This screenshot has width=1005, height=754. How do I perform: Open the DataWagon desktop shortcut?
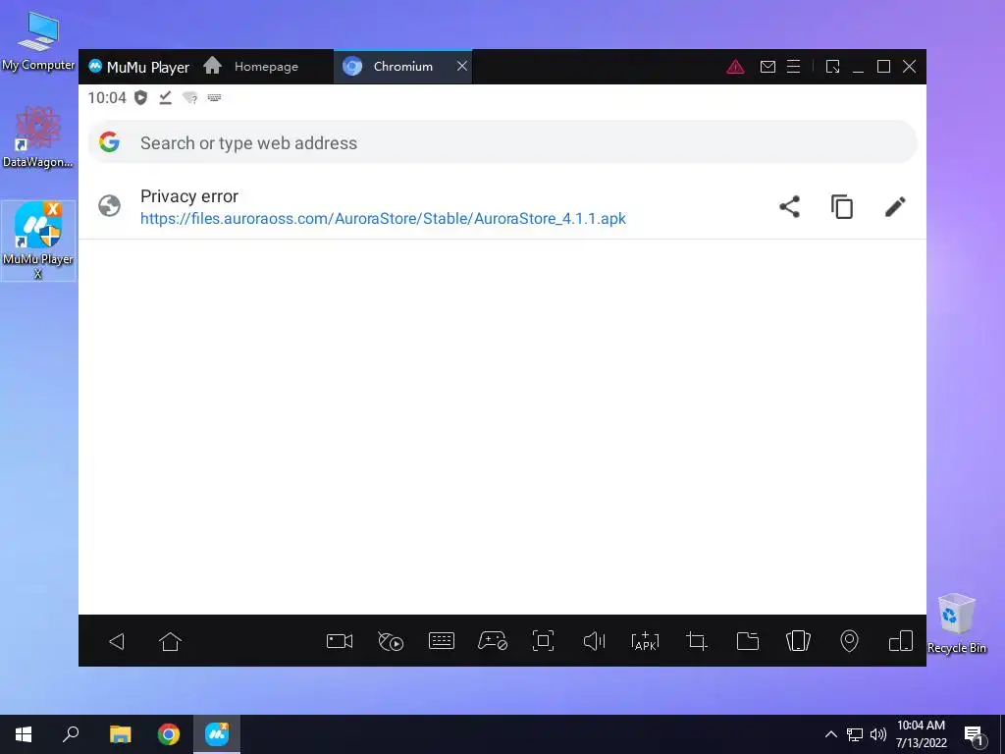[x=38, y=137]
